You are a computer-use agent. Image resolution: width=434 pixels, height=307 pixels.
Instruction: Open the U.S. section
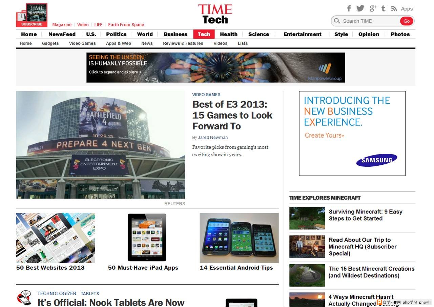tap(91, 34)
